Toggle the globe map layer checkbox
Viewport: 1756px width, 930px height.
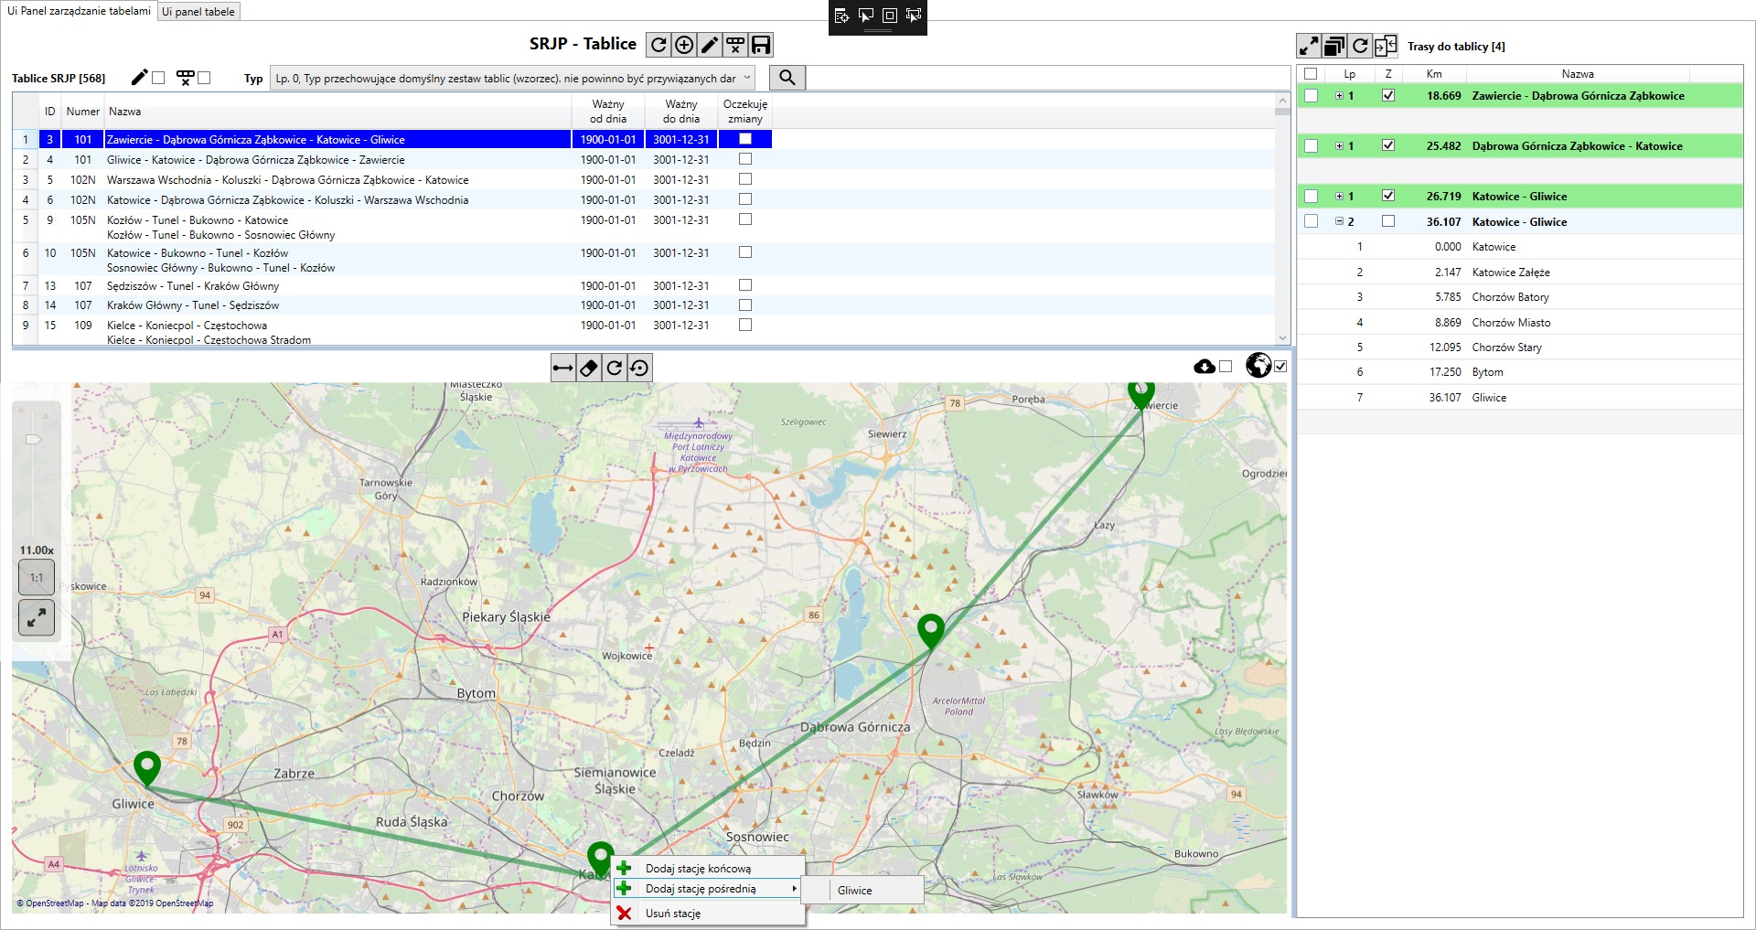tap(1280, 367)
